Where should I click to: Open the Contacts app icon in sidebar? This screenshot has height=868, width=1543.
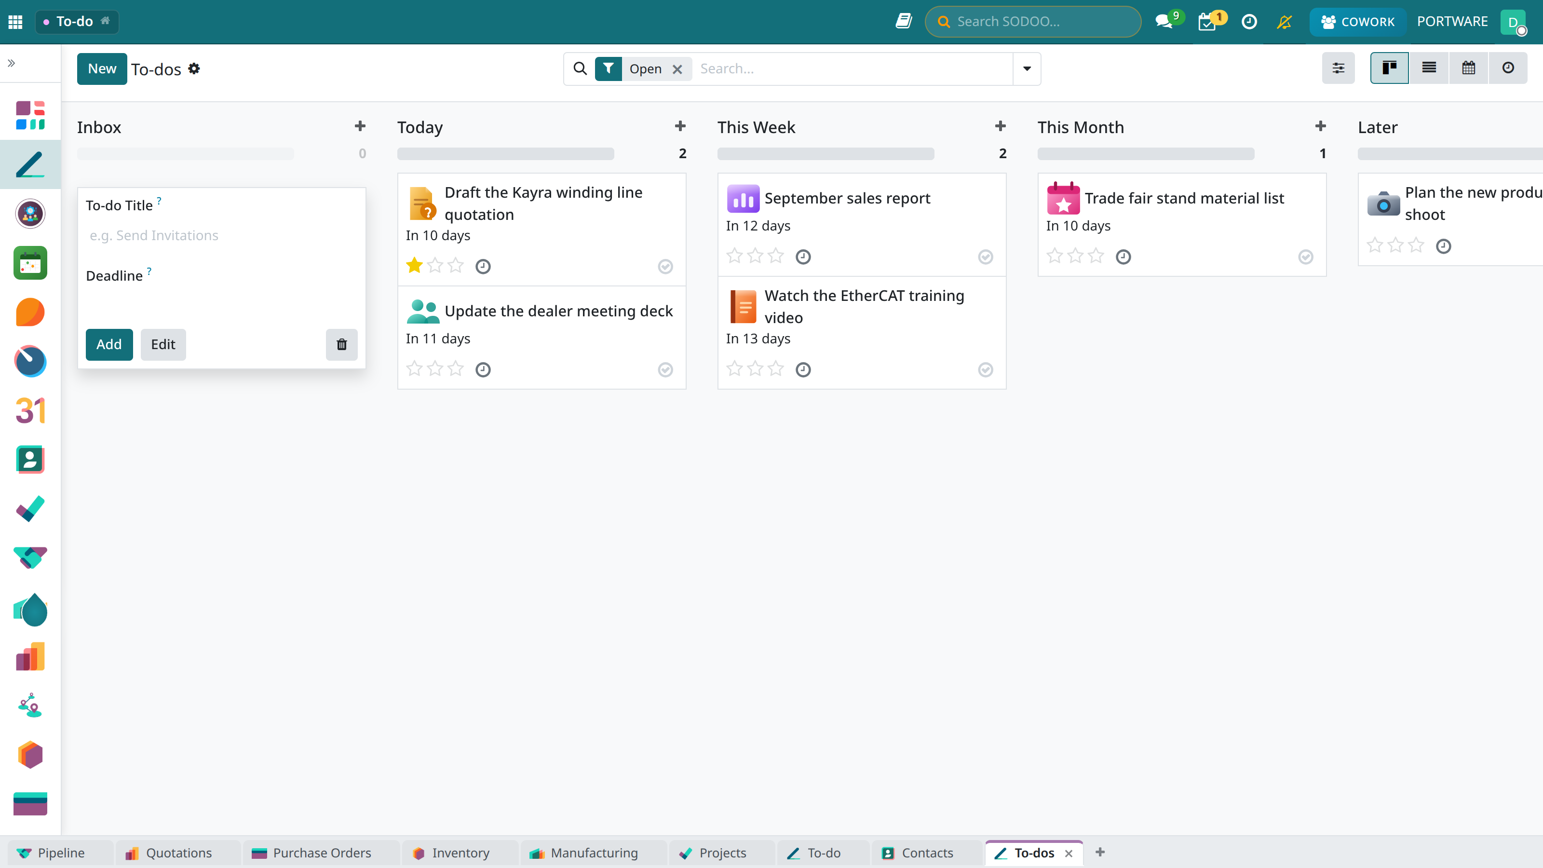pos(30,460)
